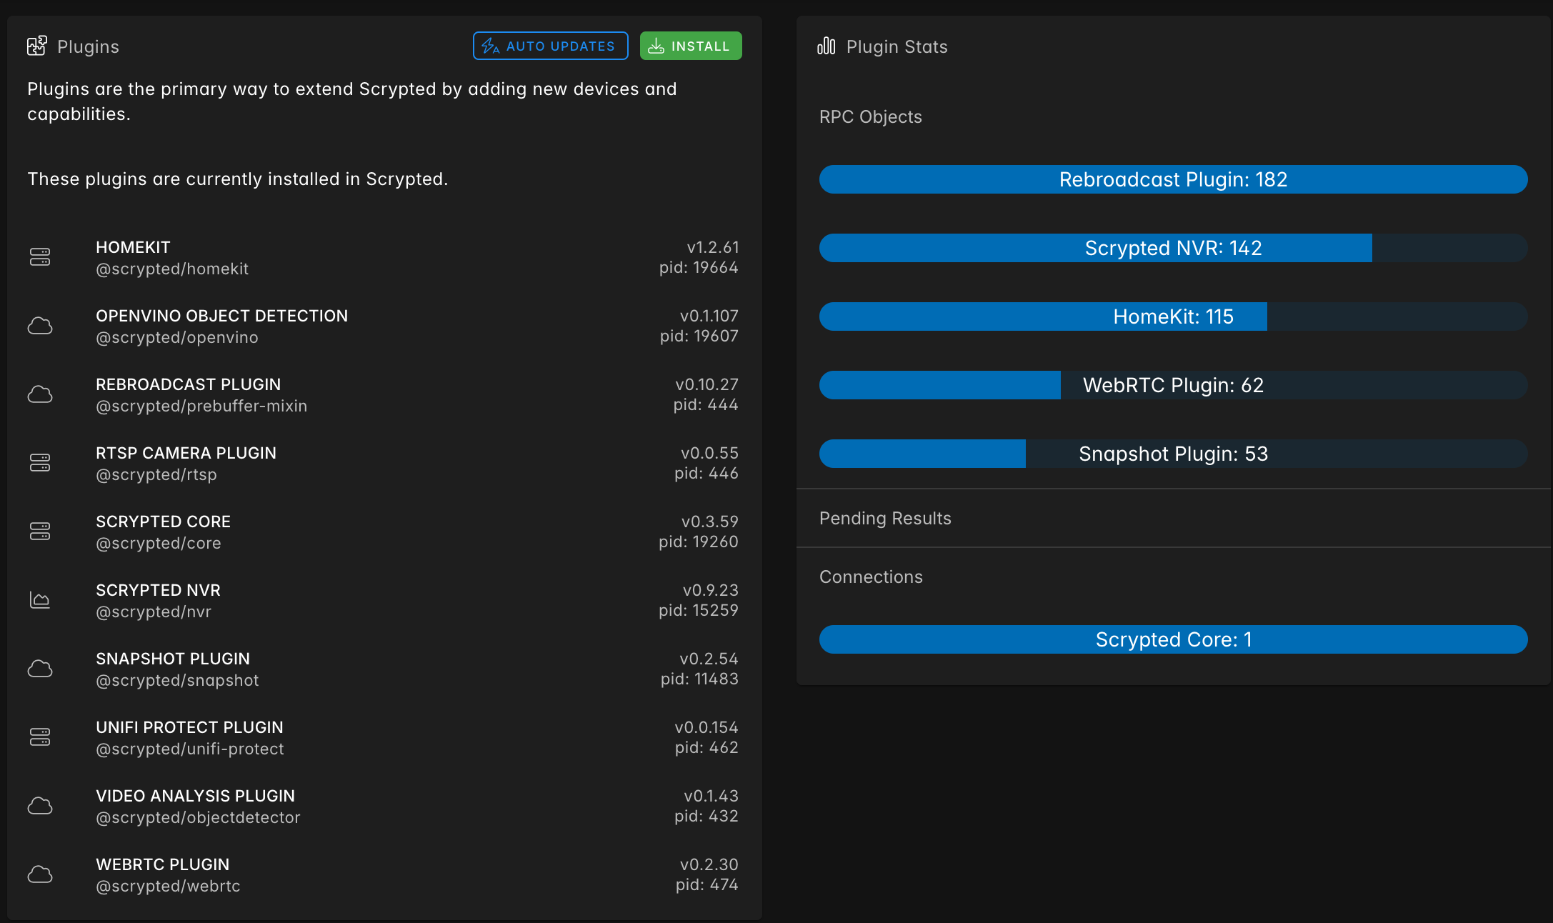Click the OpenVINO Object Detection cloud icon
Screen dimensions: 1553x923
click(40, 326)
